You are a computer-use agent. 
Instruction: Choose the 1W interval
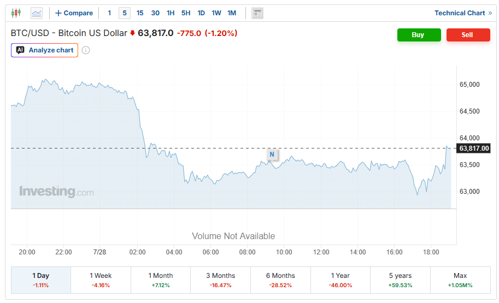point(216,13)
